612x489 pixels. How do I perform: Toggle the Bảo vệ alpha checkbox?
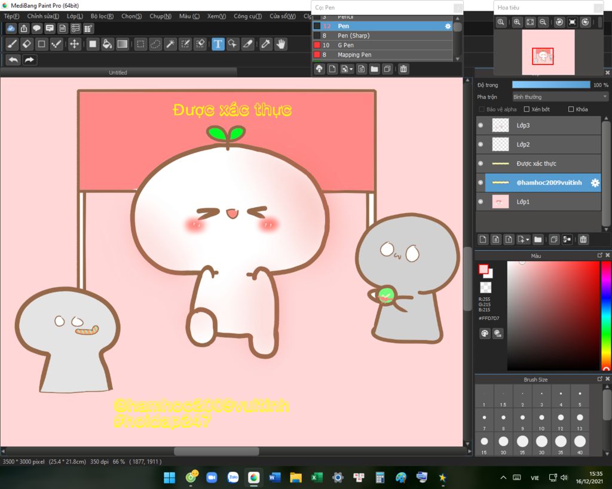point(482,109)
